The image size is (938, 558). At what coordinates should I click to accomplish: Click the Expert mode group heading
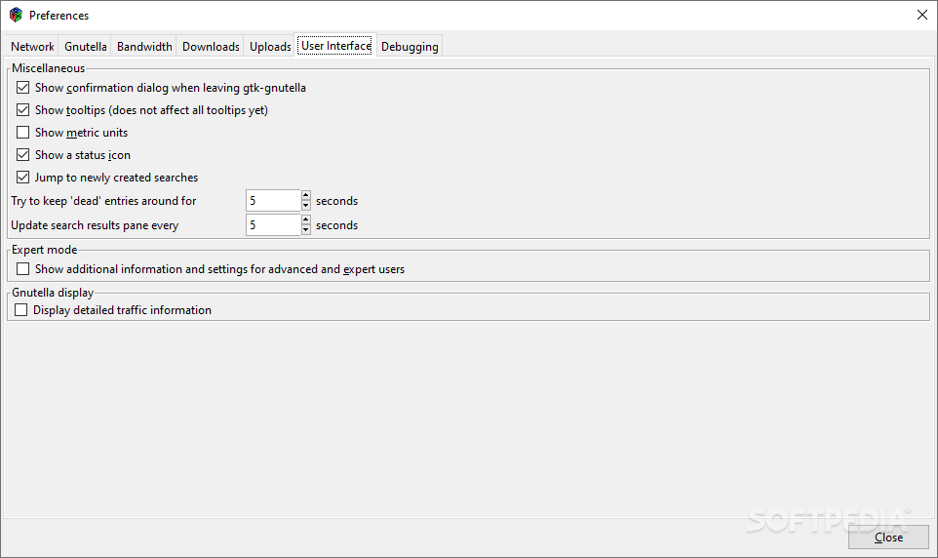click(x=44, y=250)
